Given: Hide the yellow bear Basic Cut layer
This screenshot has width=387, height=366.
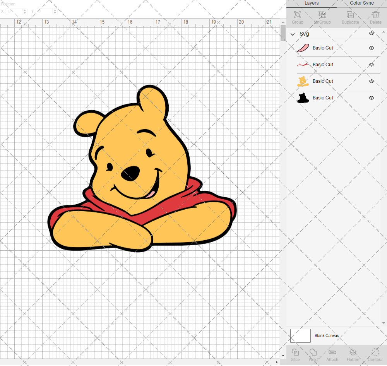Looking at the screenshot, I should pyautogui.click(x=372, y=81).
